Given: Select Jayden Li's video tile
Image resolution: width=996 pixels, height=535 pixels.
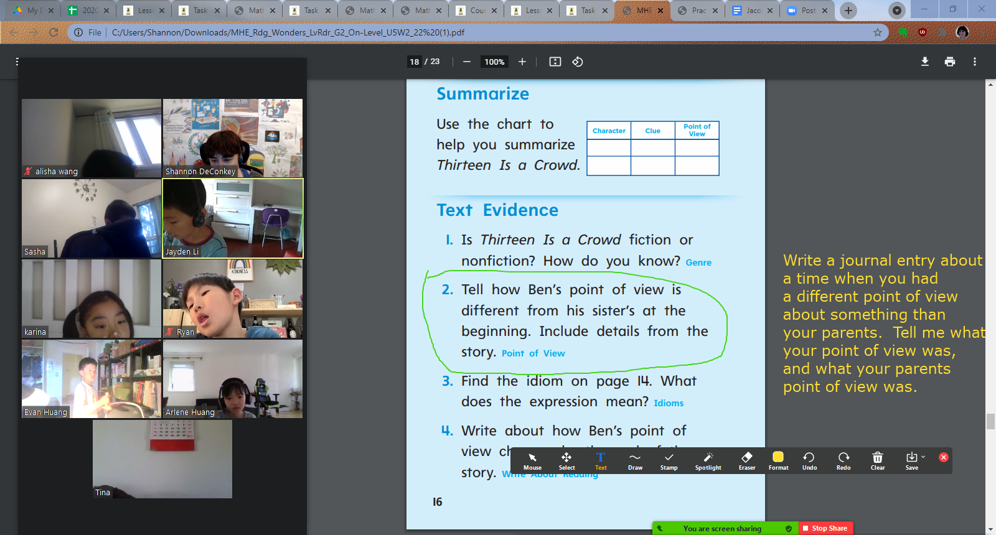Looking at the screenshot, I should (x=233, y=218).
